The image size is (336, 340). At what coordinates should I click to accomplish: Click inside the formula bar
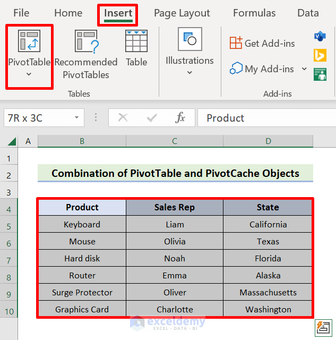[x=265, y=118]
